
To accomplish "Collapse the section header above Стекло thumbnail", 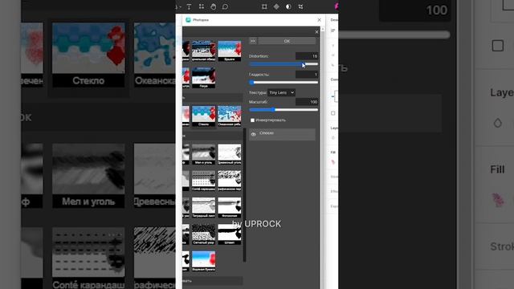I will point(212,98).
